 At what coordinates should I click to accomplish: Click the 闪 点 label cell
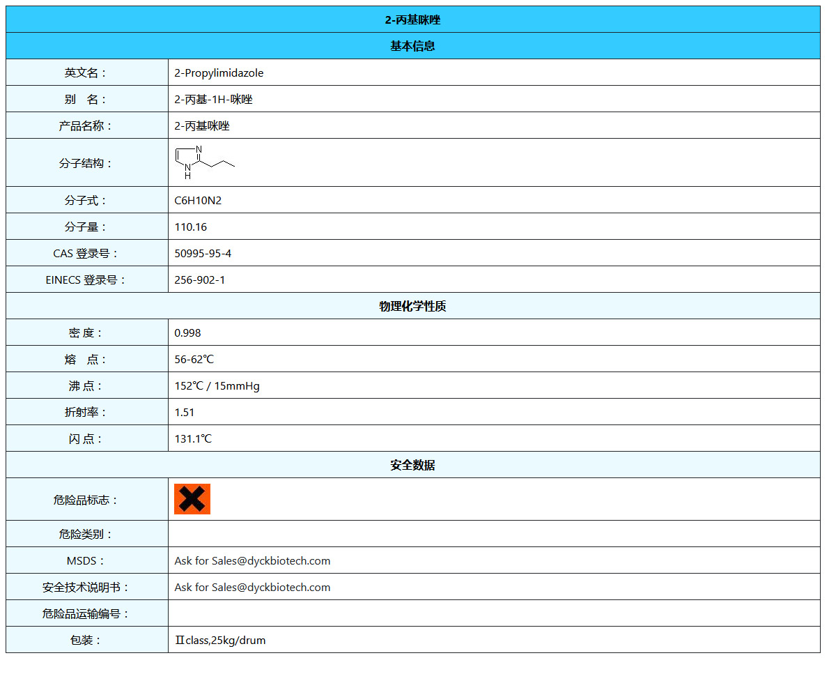click(87, 438)
